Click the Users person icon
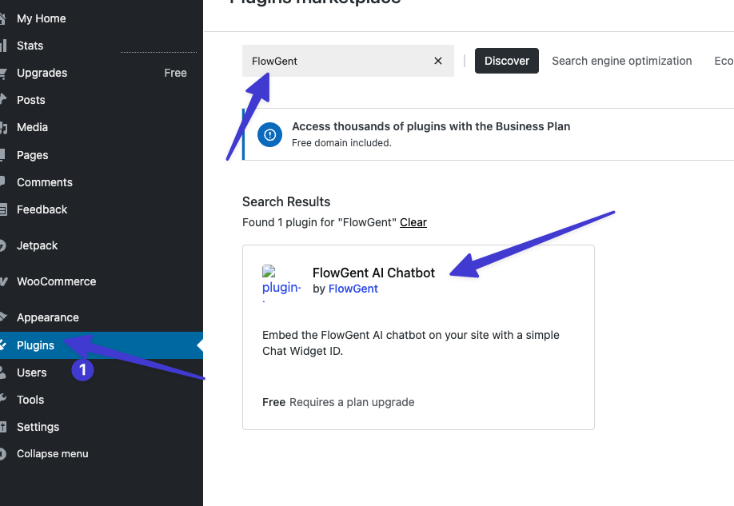The width and height of the screenshot is (734, 506). click(3, 373)
